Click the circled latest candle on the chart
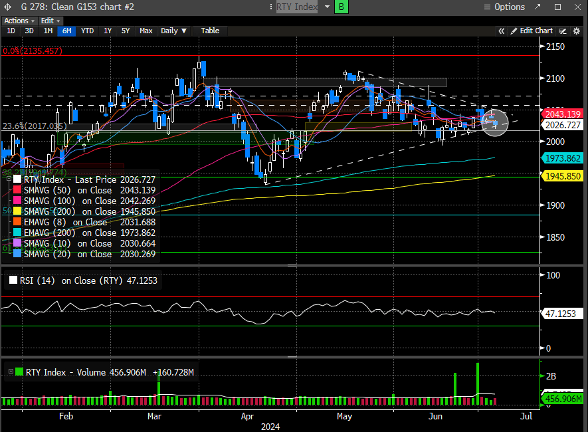This screenshot has width=588, height=432. click(495, 123)
